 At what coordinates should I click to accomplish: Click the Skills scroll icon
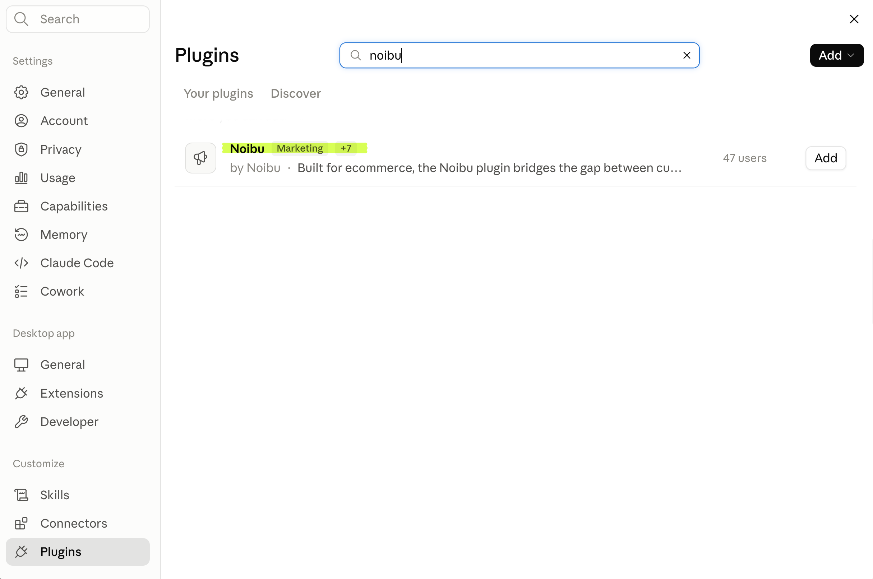coord(22,495)
